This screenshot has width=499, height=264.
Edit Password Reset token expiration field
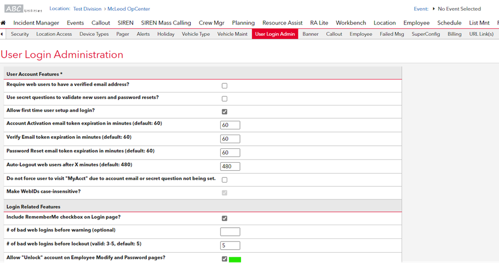(x=230, y=152)
